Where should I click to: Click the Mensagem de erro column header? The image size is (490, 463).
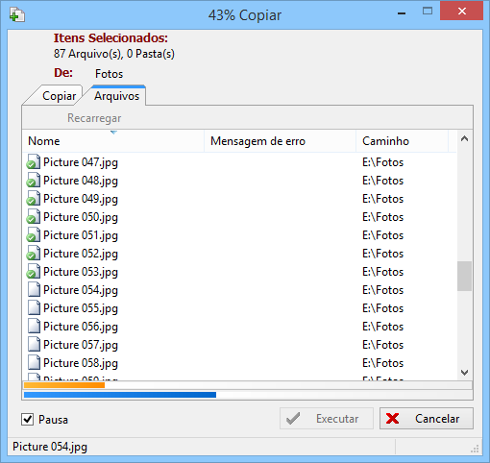tap(280, 141)
